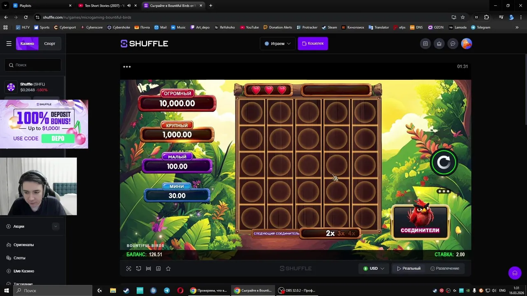
Task: Select the Спорт section toggle
Action: point(50,44)
